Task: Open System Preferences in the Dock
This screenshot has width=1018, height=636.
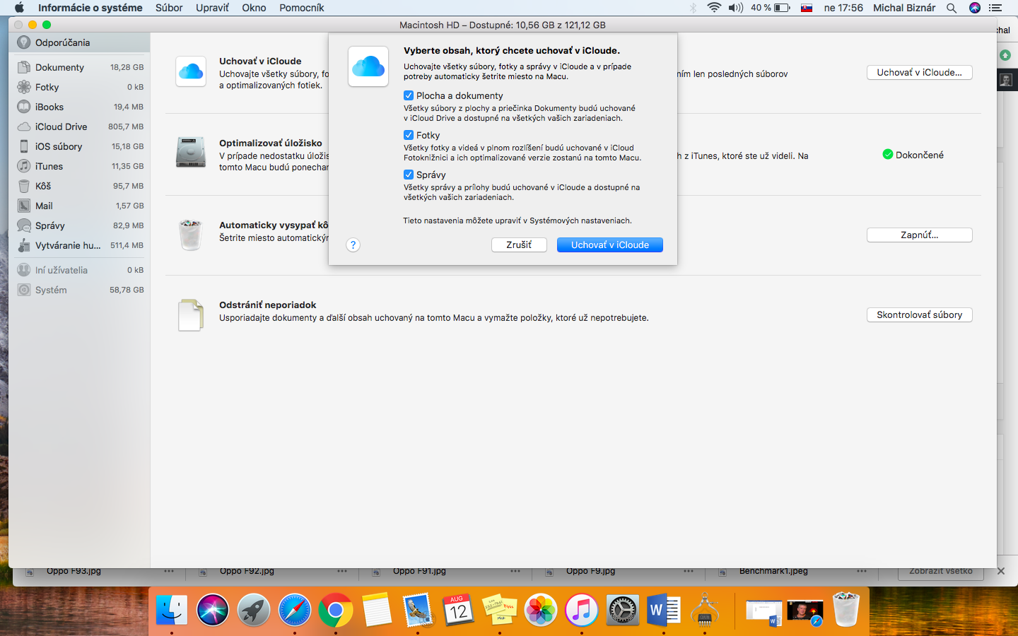Action: (623, 609)
